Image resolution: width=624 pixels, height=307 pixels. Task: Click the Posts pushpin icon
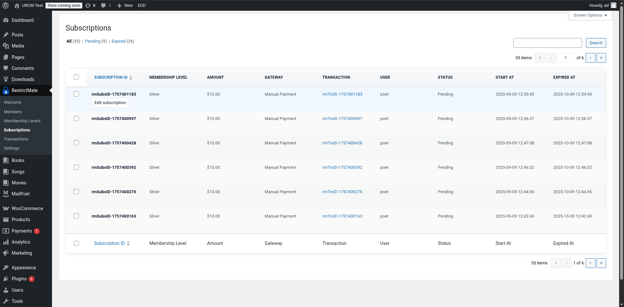(x=6, y=35)
